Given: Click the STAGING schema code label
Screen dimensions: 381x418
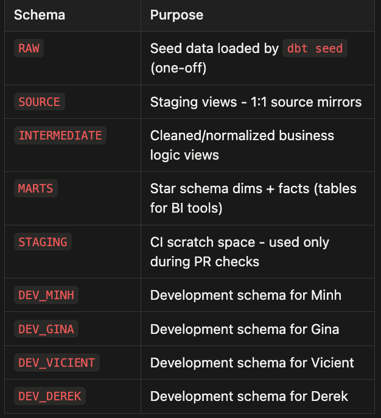Looking at the screenshot, I should click(43, 242).
